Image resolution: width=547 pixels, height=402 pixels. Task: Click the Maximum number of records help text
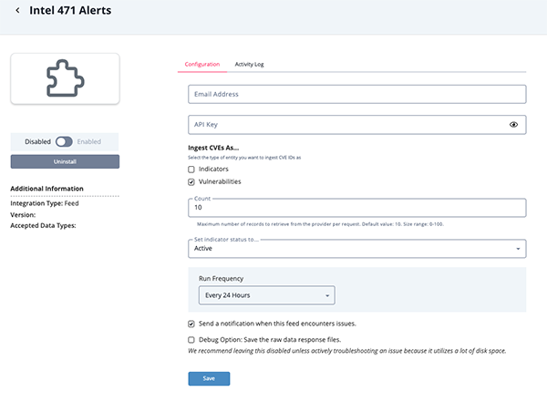point(320,224)
